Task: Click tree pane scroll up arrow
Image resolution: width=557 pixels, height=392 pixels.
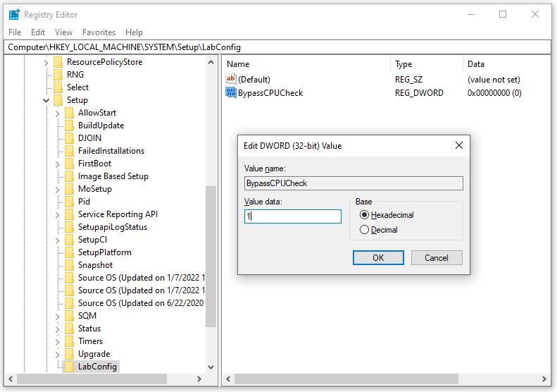Action: click(211, 62)
